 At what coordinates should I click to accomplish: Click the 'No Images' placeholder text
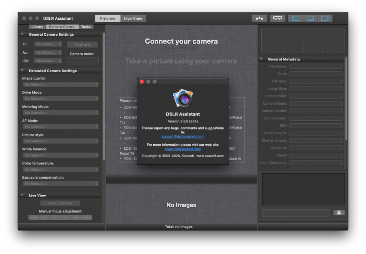point(181,205)
